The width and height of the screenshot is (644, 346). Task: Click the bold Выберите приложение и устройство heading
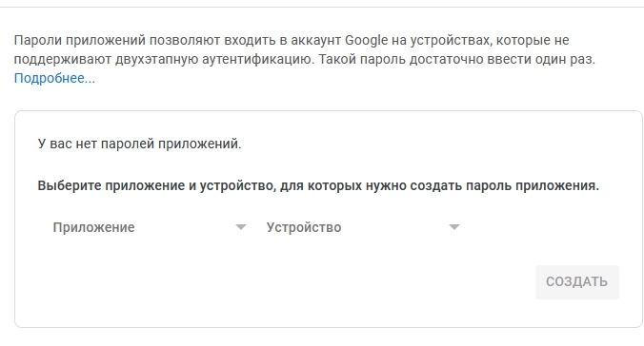tap(318, 185)
